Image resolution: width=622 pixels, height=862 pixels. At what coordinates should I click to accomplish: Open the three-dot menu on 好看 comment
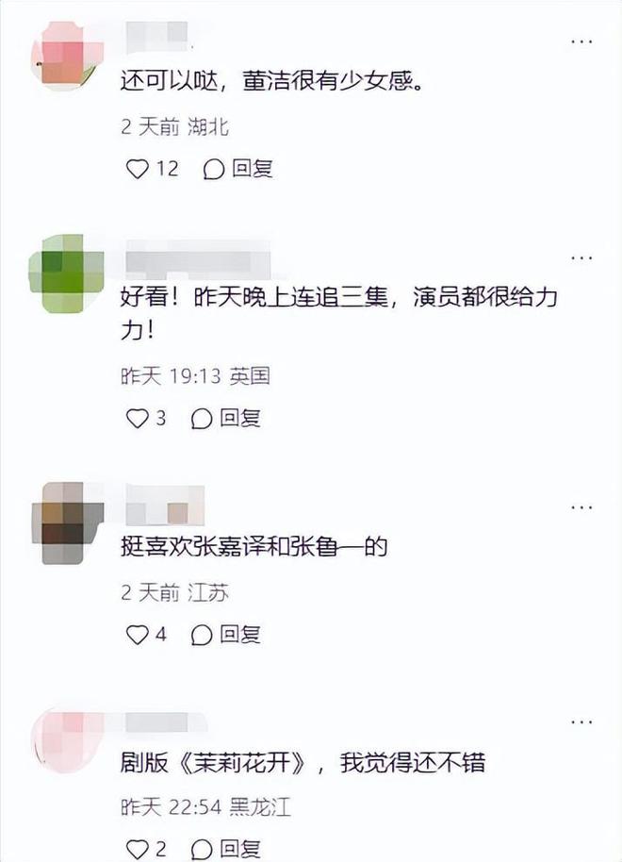click(581, 257)
